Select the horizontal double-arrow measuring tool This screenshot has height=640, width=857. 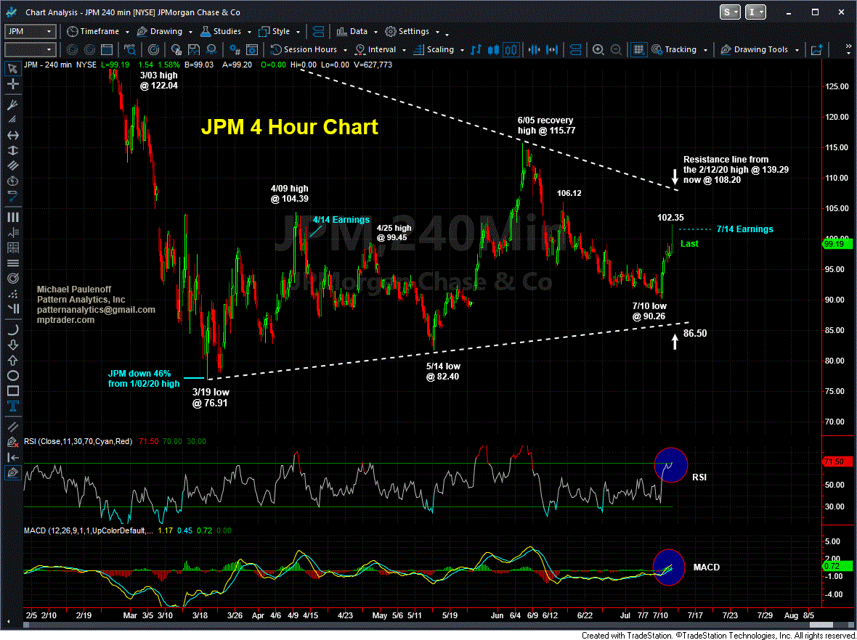click(12, 135)
